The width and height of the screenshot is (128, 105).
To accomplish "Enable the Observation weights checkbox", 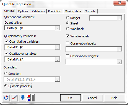I will click(67, 56).
